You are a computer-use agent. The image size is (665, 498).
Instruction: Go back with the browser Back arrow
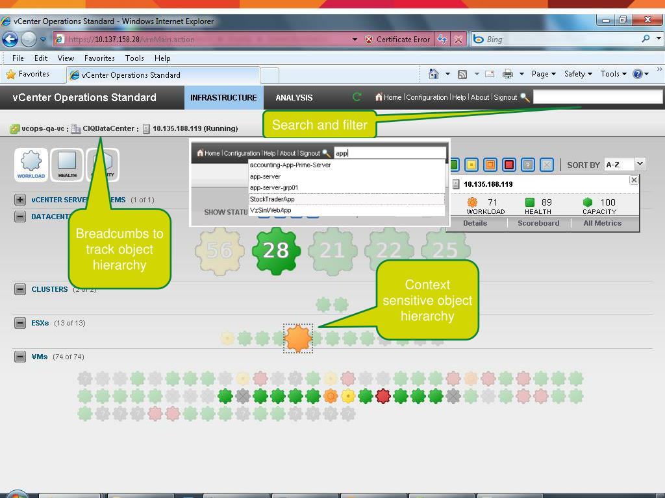[10, 40]
